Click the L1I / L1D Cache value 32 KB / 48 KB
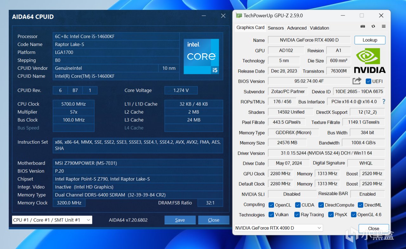 (x=194, y=104)
